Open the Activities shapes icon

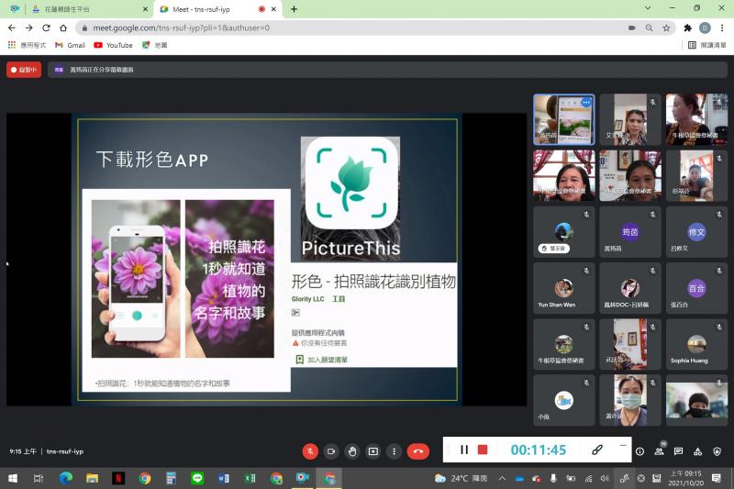coord(697,451)
